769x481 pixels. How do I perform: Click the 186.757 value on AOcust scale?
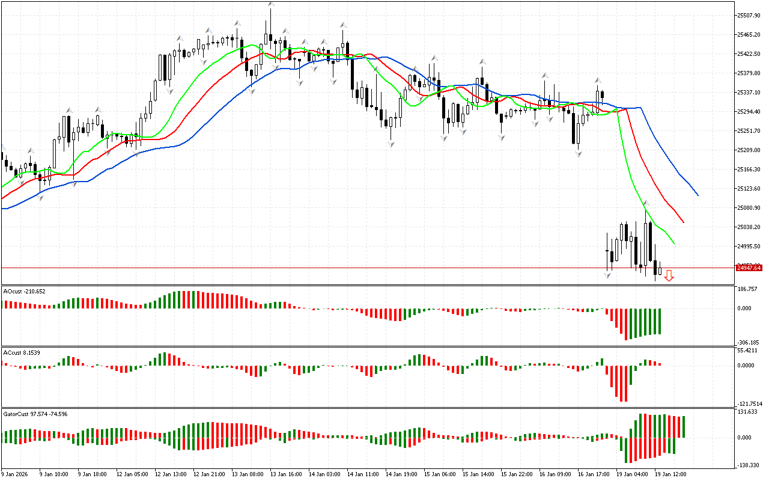[x=747, y=289]
